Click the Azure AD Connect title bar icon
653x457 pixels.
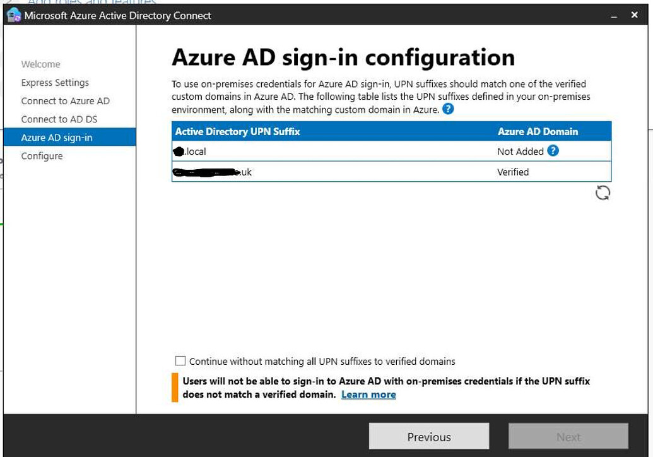[x=13, y=15]
